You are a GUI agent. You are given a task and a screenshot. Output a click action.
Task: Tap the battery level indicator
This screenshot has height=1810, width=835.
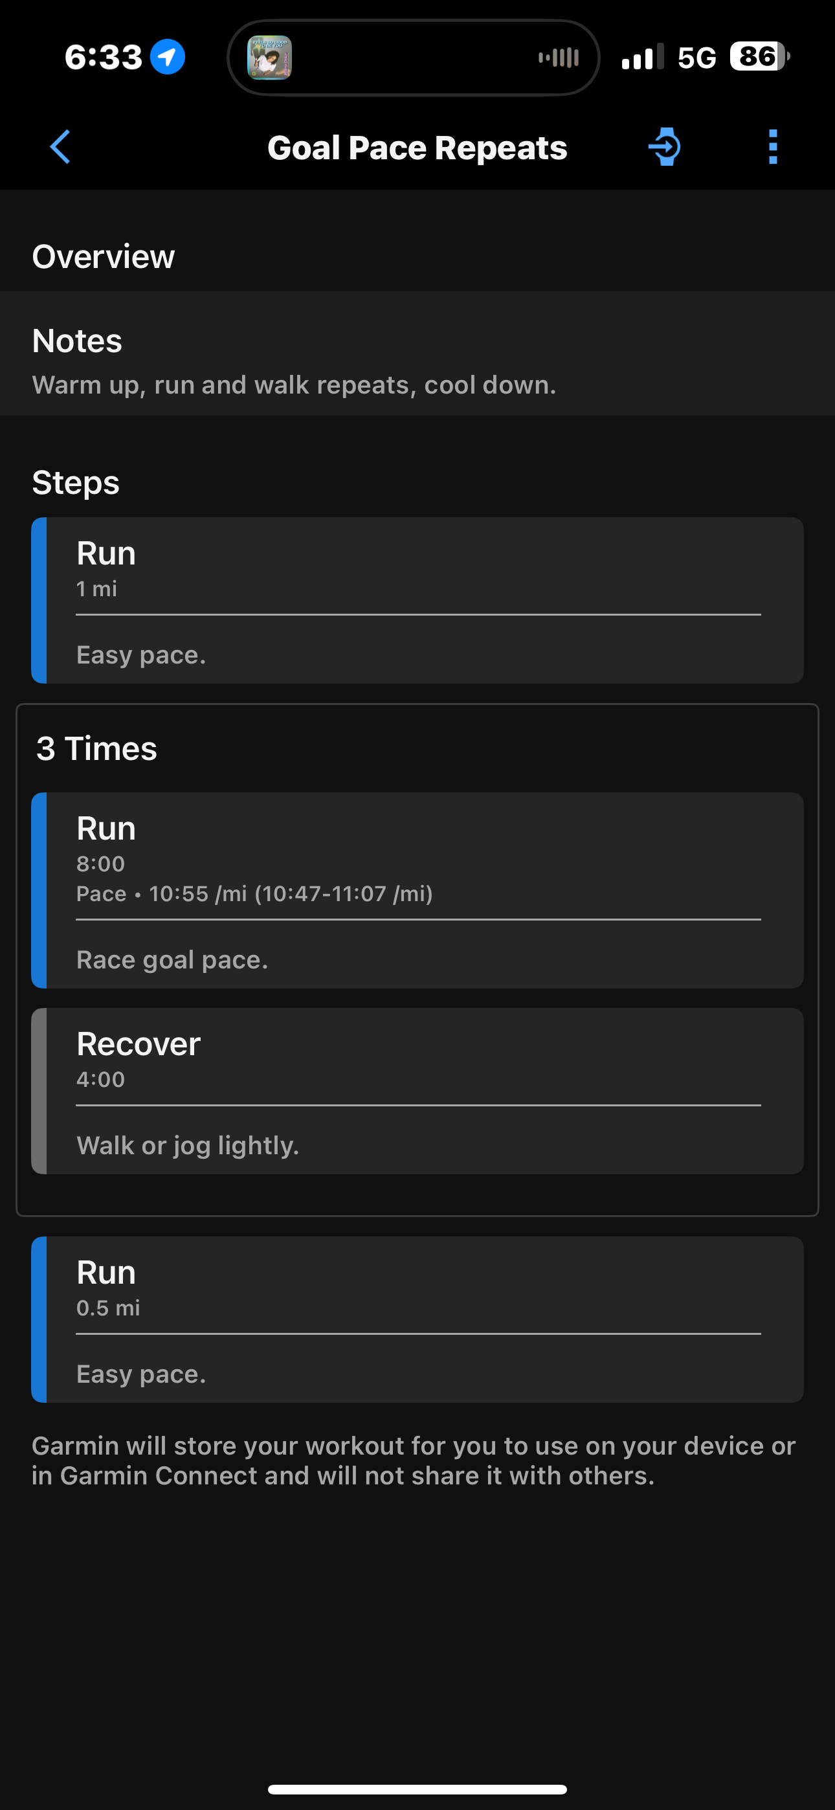pyautogui.click(x=759, y=57)
